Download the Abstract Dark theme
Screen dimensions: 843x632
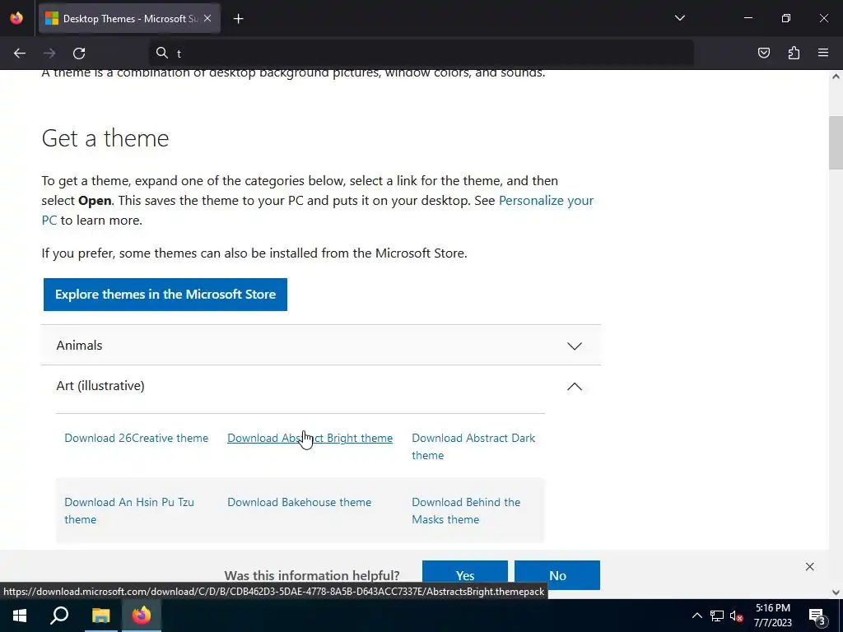473,447
